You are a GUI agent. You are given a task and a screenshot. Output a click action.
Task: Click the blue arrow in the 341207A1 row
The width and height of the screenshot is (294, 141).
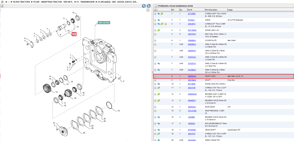click(x=158, y=64)
